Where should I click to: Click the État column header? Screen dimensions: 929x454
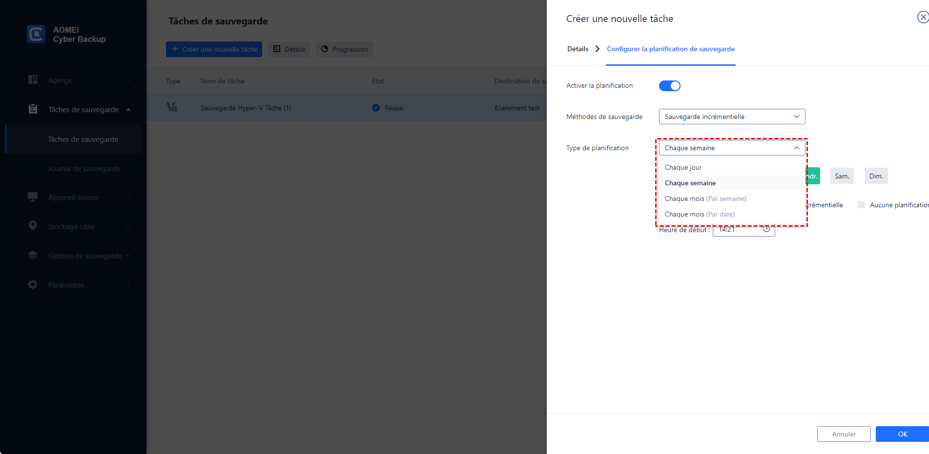(378, 81)
